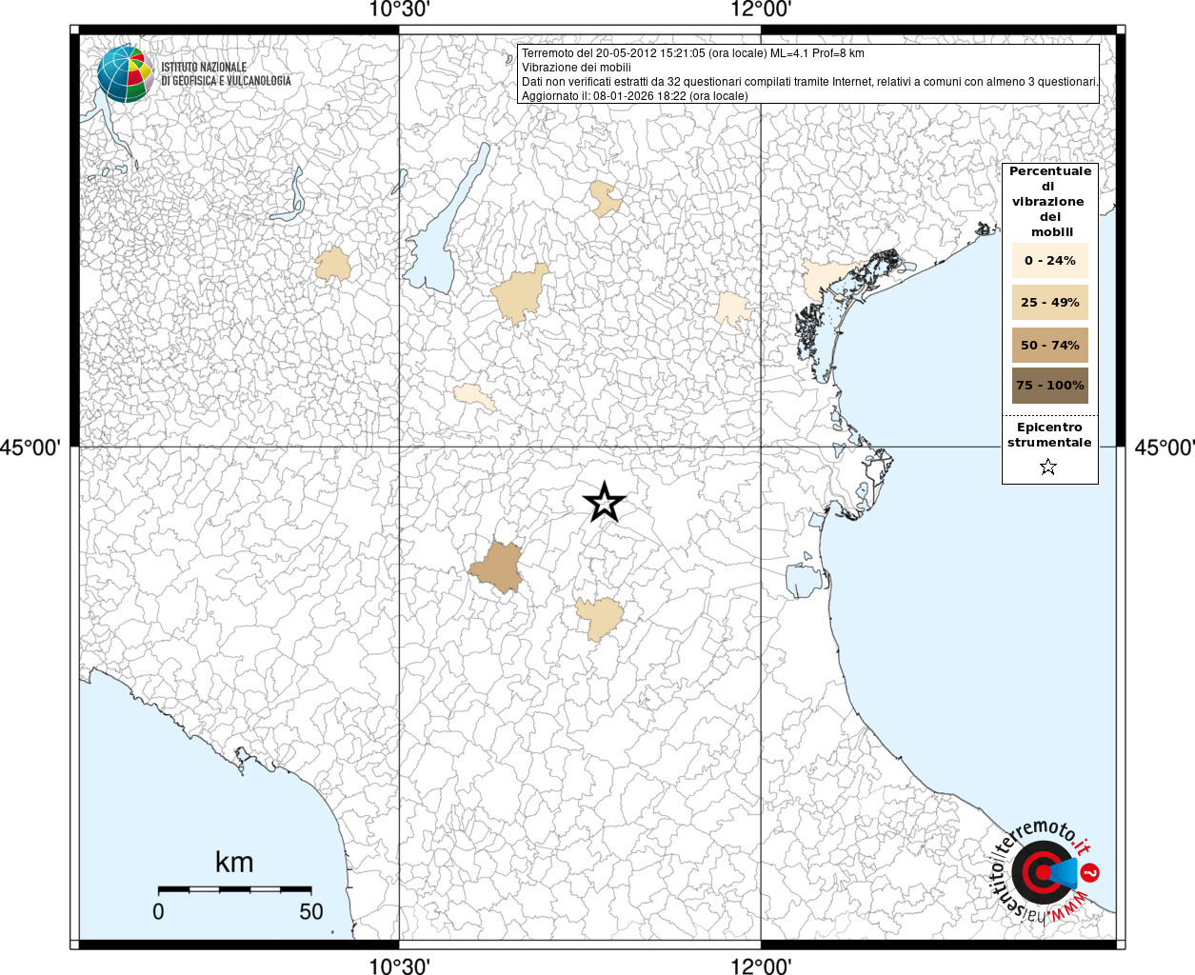Click the 'Dati non verificati' info line
This screenshot has width=1195, height=975.
(809, 82)
